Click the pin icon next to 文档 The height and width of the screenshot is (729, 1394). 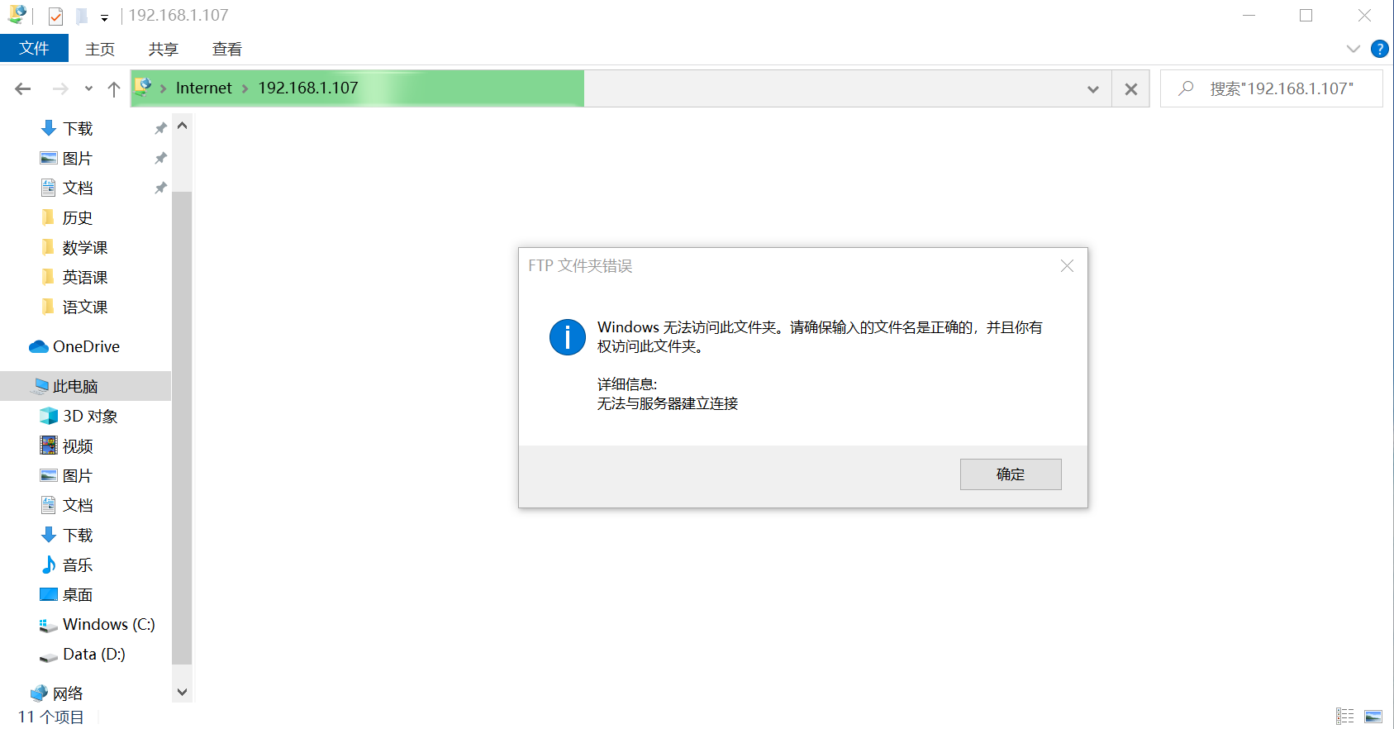(x=160, y=188)
